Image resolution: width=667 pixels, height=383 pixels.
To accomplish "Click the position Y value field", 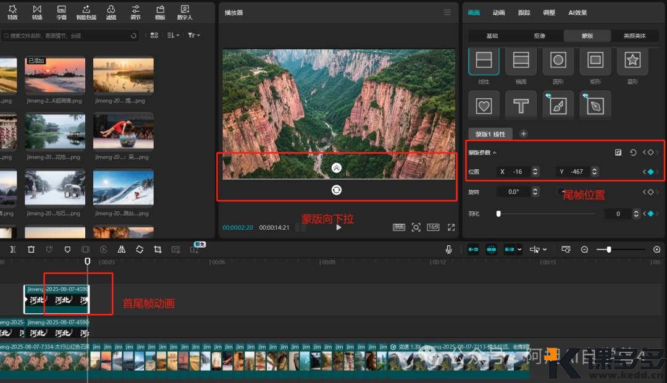I will [577, 172].
